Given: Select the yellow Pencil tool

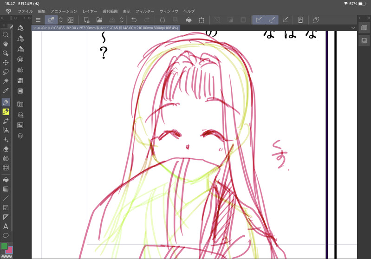Looking at the screenshot, I should click(6, 111).
